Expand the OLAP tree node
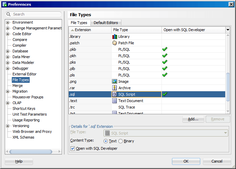This screenshot has width=236, height=169. pyautogui.click(x=7, y=103)
